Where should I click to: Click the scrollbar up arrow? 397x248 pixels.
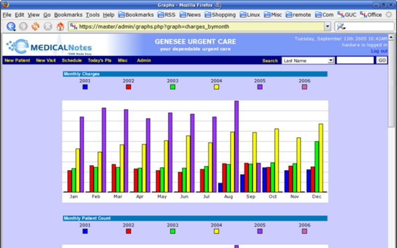pyautogui.click(x=391, y=37)
